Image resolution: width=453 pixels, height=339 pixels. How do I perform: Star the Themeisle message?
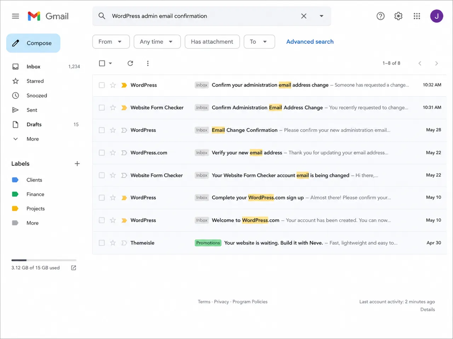pos(113,243)
